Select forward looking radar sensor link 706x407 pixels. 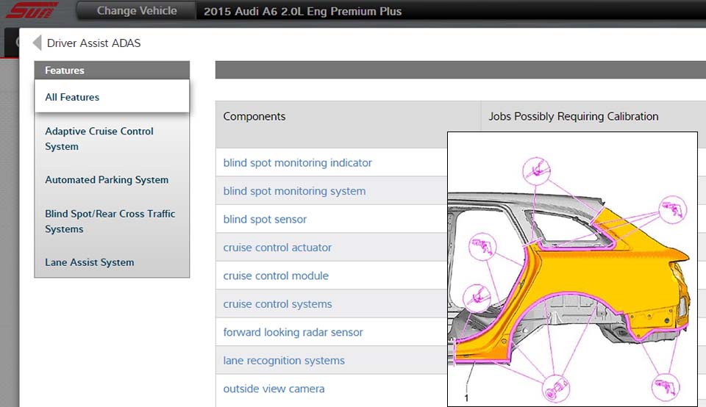pyautogui.click(x=293, y=333)
